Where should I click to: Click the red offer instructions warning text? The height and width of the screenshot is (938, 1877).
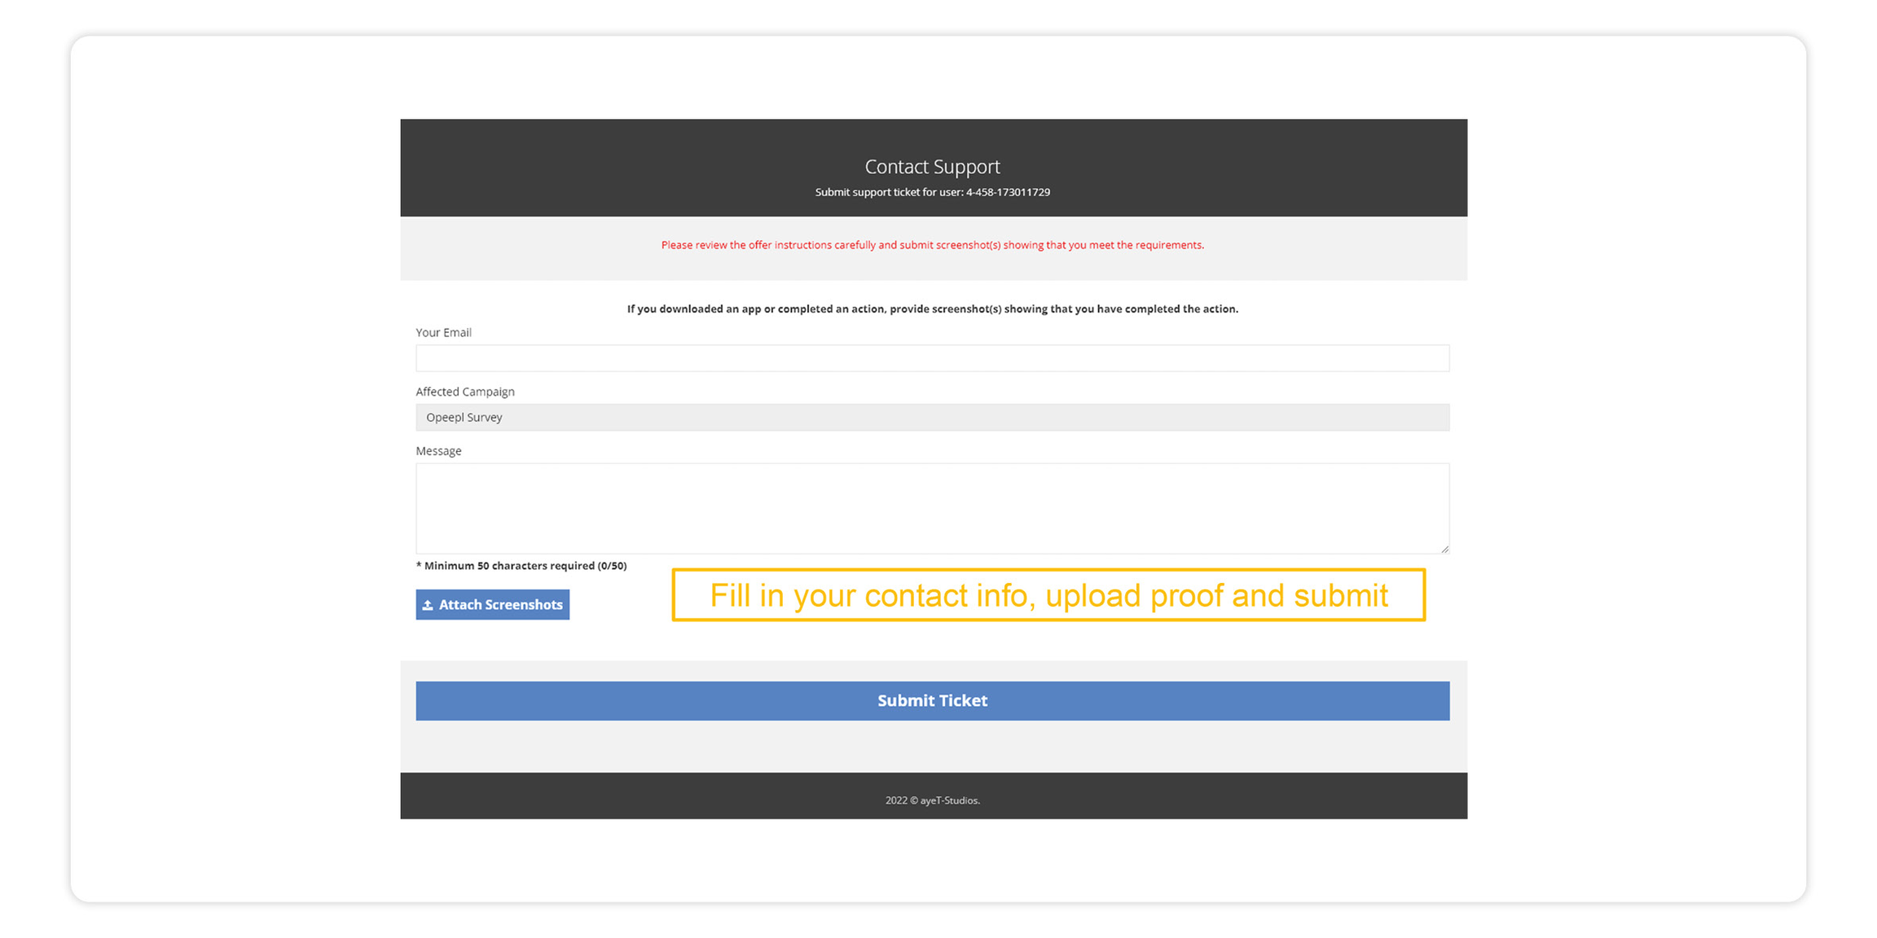pos(932,244)
